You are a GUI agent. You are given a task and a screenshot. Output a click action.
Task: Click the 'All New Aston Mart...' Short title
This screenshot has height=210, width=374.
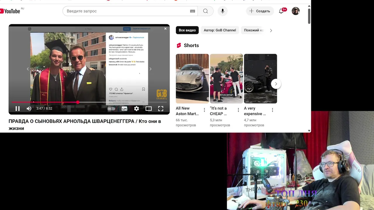pos(188,111)
